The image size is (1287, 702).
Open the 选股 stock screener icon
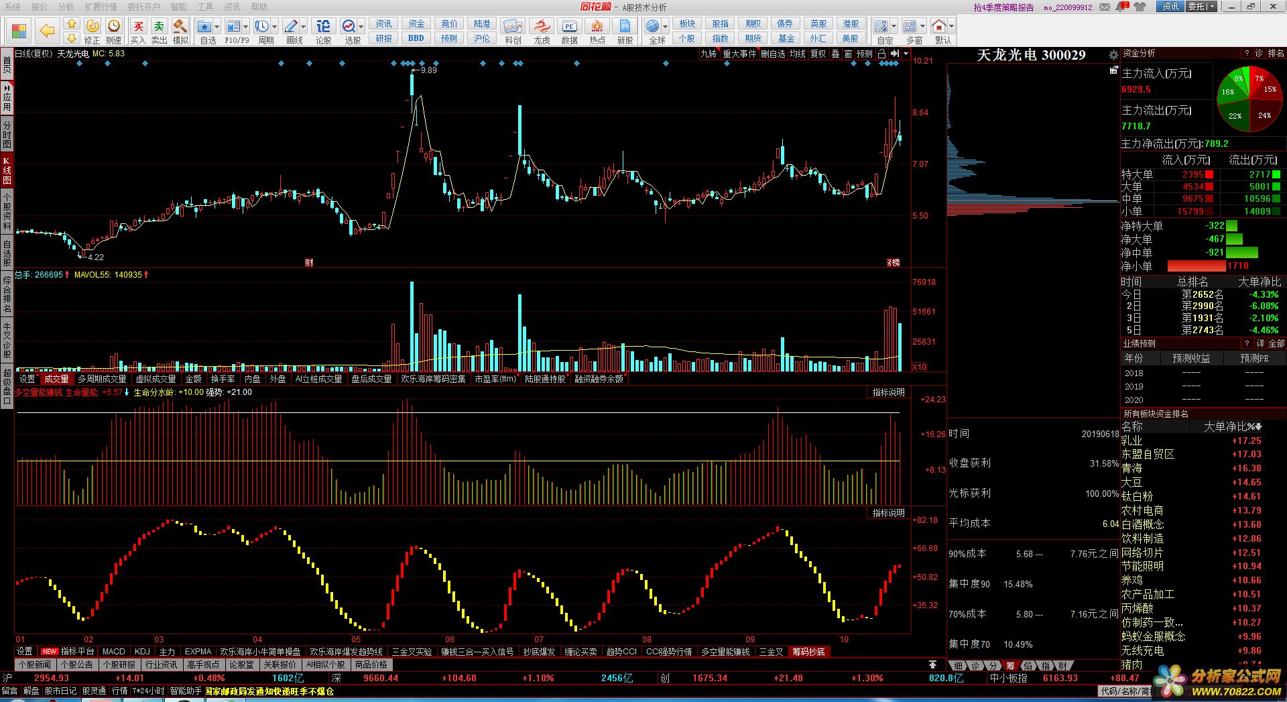(x=349, y=27)
